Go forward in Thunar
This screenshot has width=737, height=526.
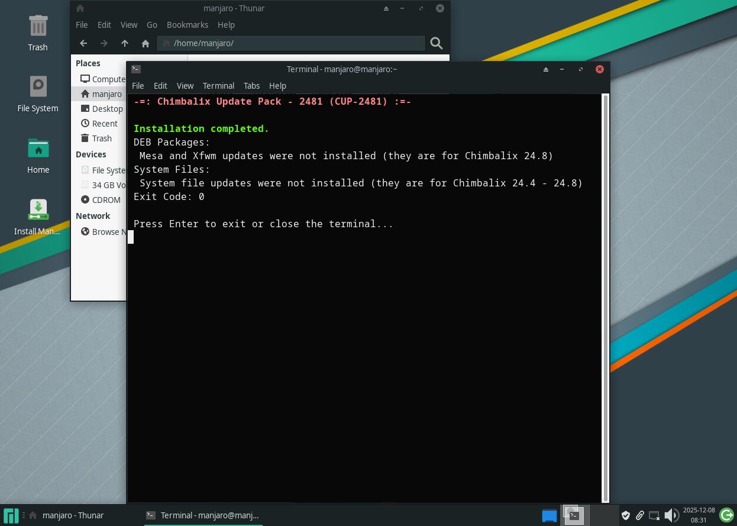[x=104, y=43]
